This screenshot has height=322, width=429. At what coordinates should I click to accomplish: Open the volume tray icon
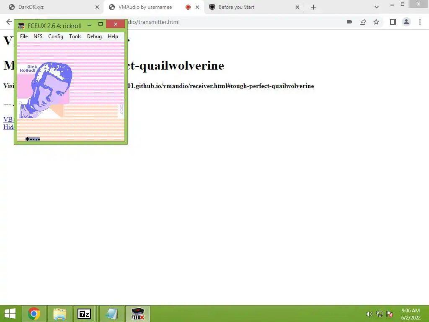click(x=370, y=314)
